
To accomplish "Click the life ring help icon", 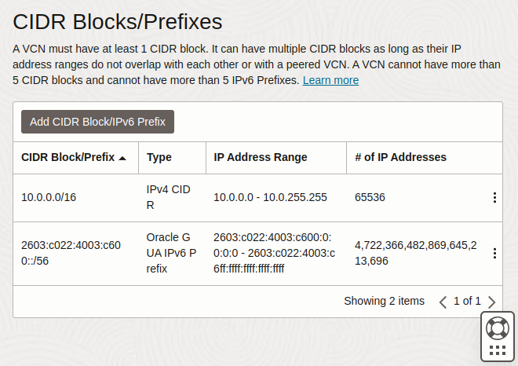I will [497, 328].
